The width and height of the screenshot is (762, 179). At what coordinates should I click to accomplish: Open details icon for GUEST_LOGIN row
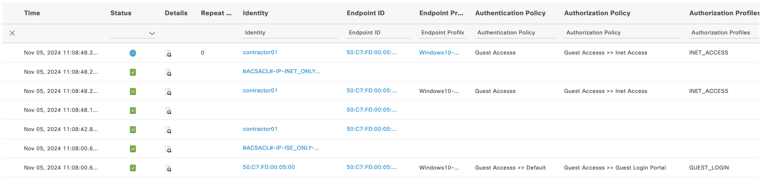click(x=168, y=168)
